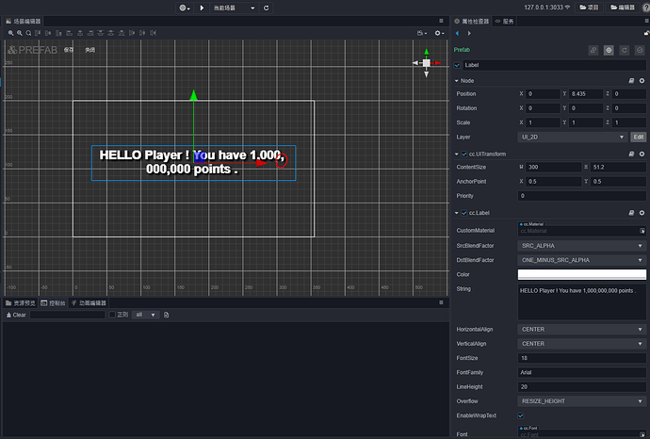Toggle the inspector lock icon
Viewport: 650px width, 439px height.
coord(646,33)
